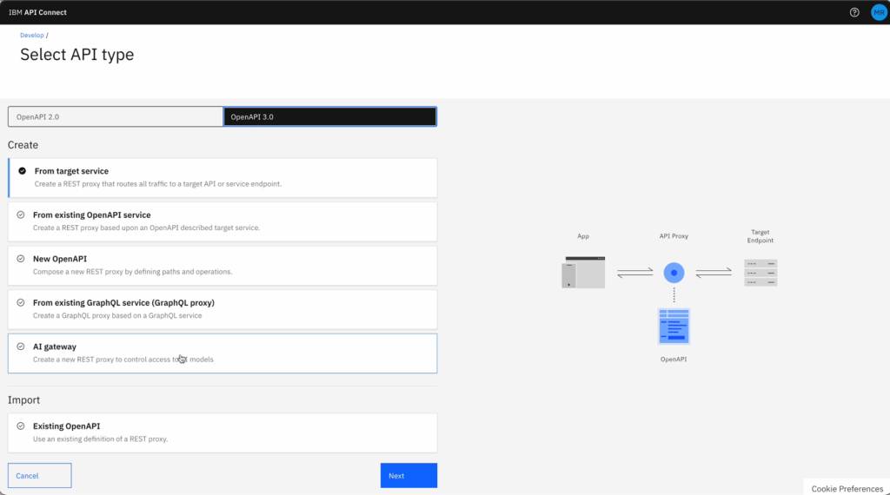Open Cookie Preferences
Viewport: 890px width, 495px height.
pyautogui.click(x=847, y=488)
